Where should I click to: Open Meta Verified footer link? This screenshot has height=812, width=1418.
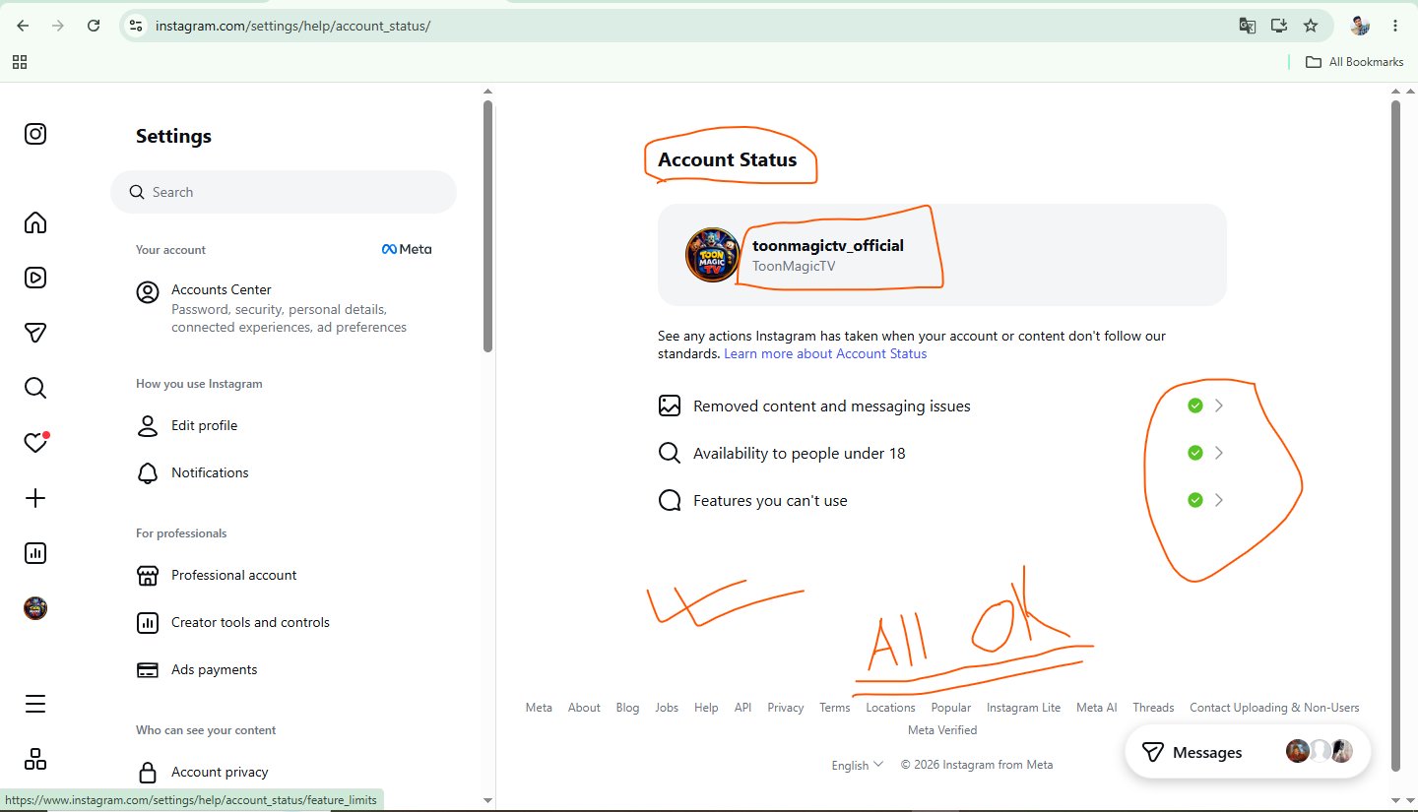(942, 730)
